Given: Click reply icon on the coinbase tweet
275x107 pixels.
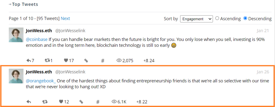Looking at the screenshot, I should (29, 60).
